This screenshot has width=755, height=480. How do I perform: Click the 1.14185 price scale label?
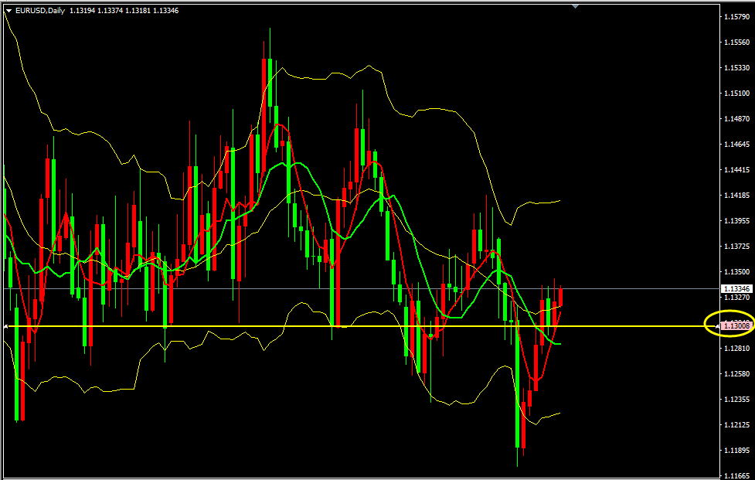(x=736, y=196)
